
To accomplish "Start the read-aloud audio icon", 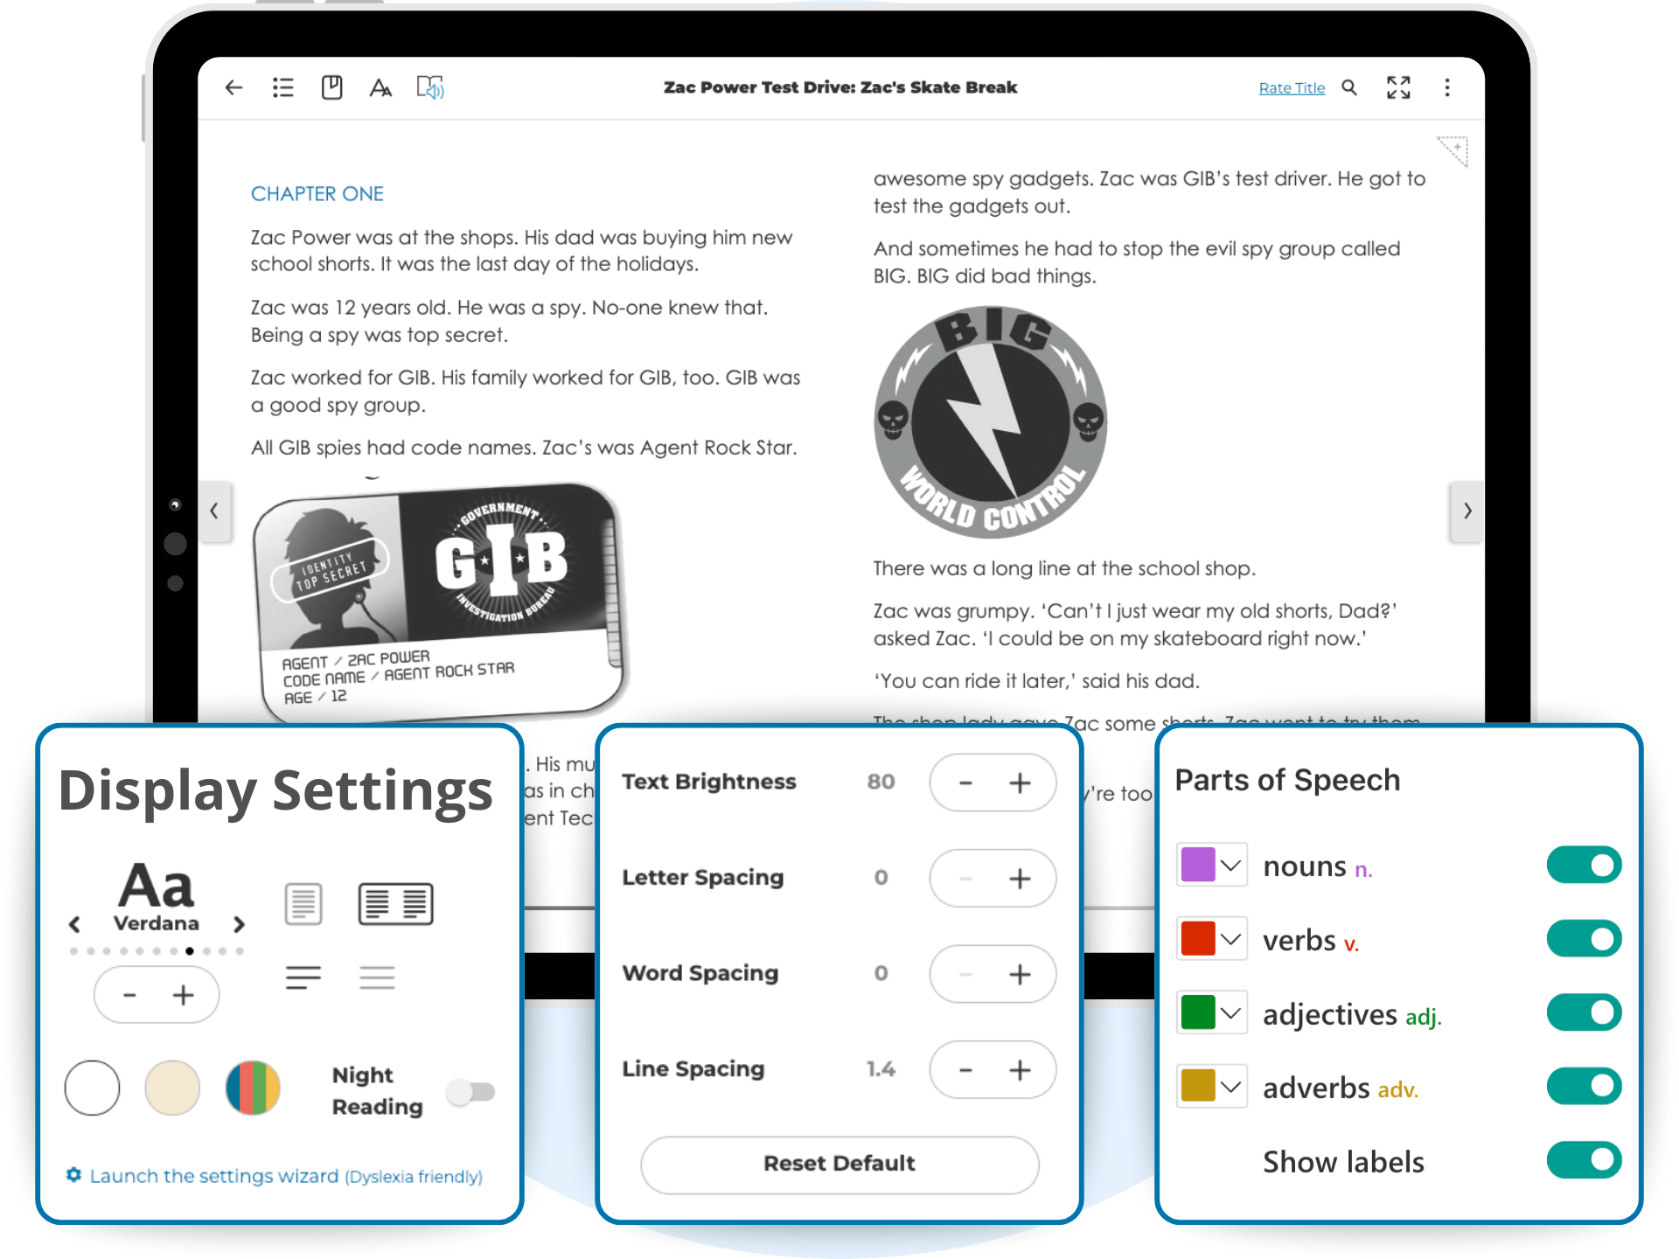I will 430,87.
